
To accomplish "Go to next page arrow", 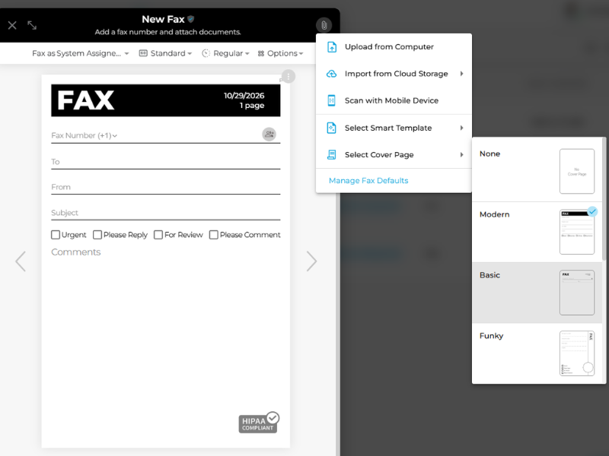I will (x=311, y=261).
